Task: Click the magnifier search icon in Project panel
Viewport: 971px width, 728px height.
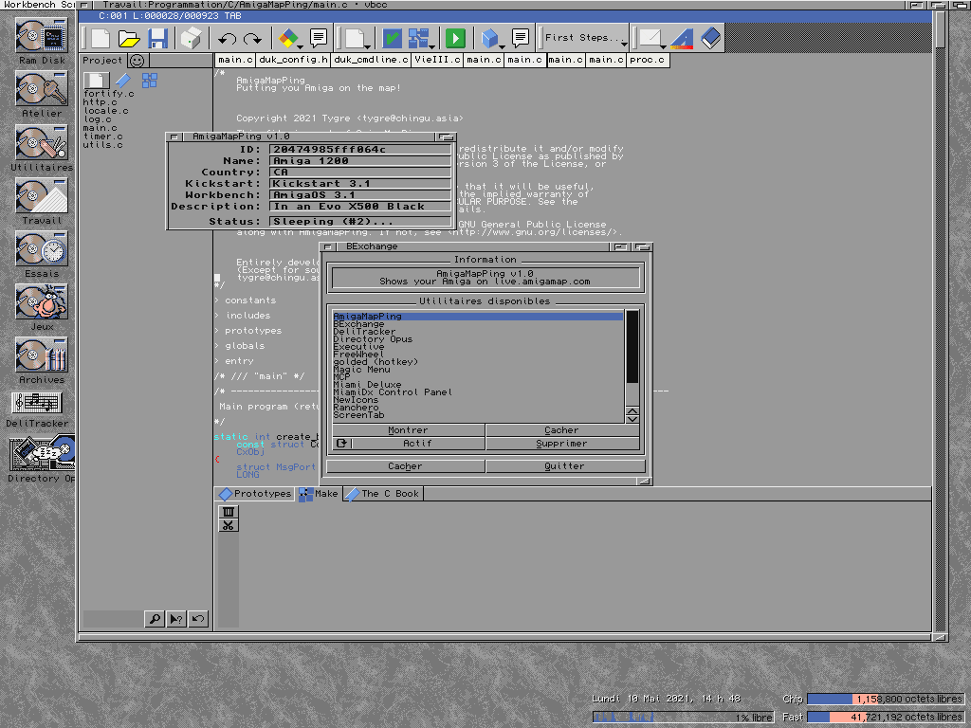Action: coord(155,618)
